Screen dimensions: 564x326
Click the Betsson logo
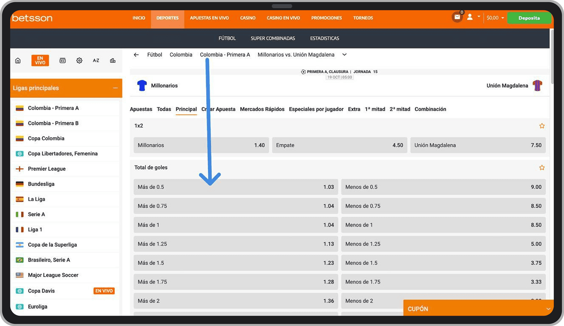point(32,18)
